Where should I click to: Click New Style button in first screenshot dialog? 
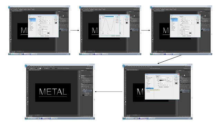[x=56, y=19]
